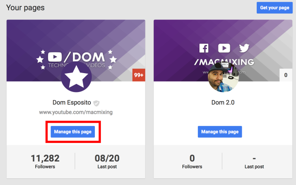View the 11,282 Followers count

[x=45, y=161]
